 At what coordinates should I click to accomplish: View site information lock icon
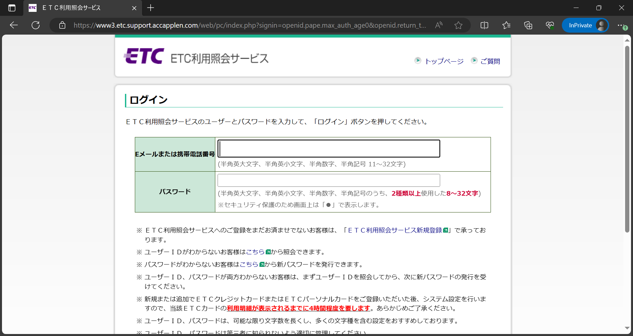62,25
